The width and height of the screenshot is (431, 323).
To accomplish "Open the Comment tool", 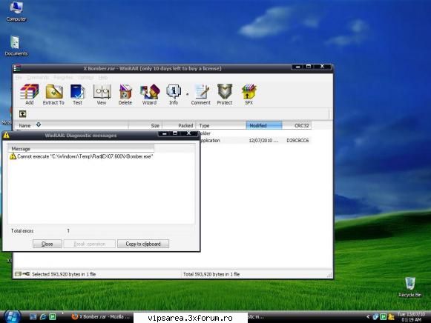I will [x=201, y=94].
